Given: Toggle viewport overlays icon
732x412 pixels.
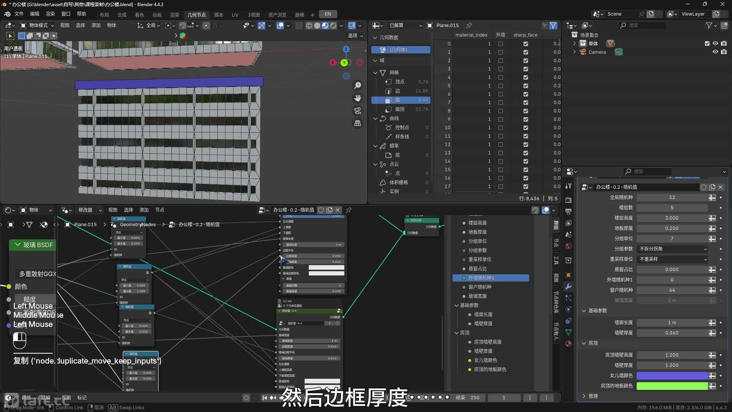Looking at the screenshot, I should pos(280,26).
